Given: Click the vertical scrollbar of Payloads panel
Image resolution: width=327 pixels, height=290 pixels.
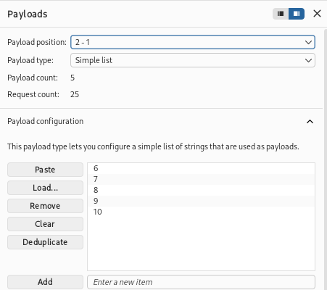Looking at the screenshot, I should (325, 159).
